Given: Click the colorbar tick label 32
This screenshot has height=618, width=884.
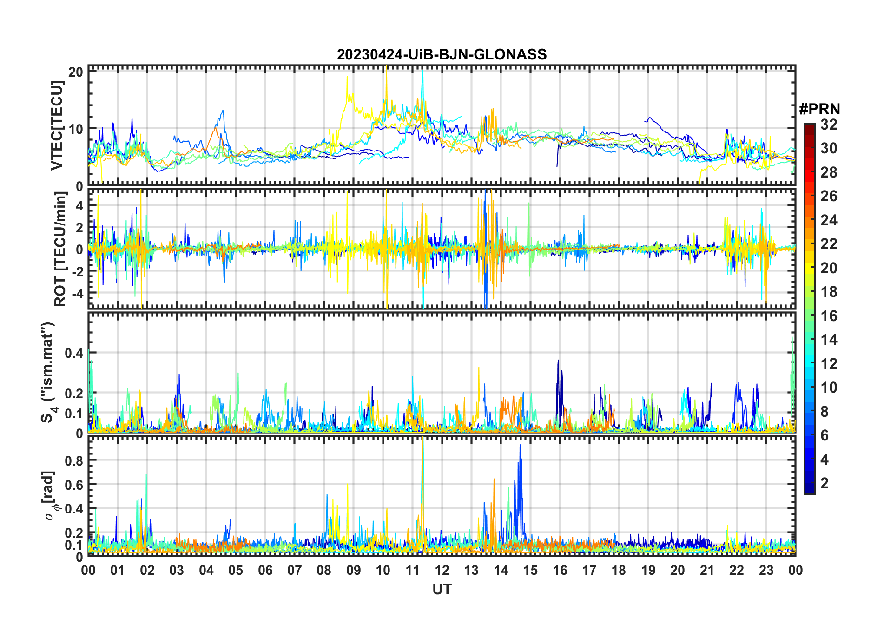Looking at the screenshot, I should click(x=829, y=125).
